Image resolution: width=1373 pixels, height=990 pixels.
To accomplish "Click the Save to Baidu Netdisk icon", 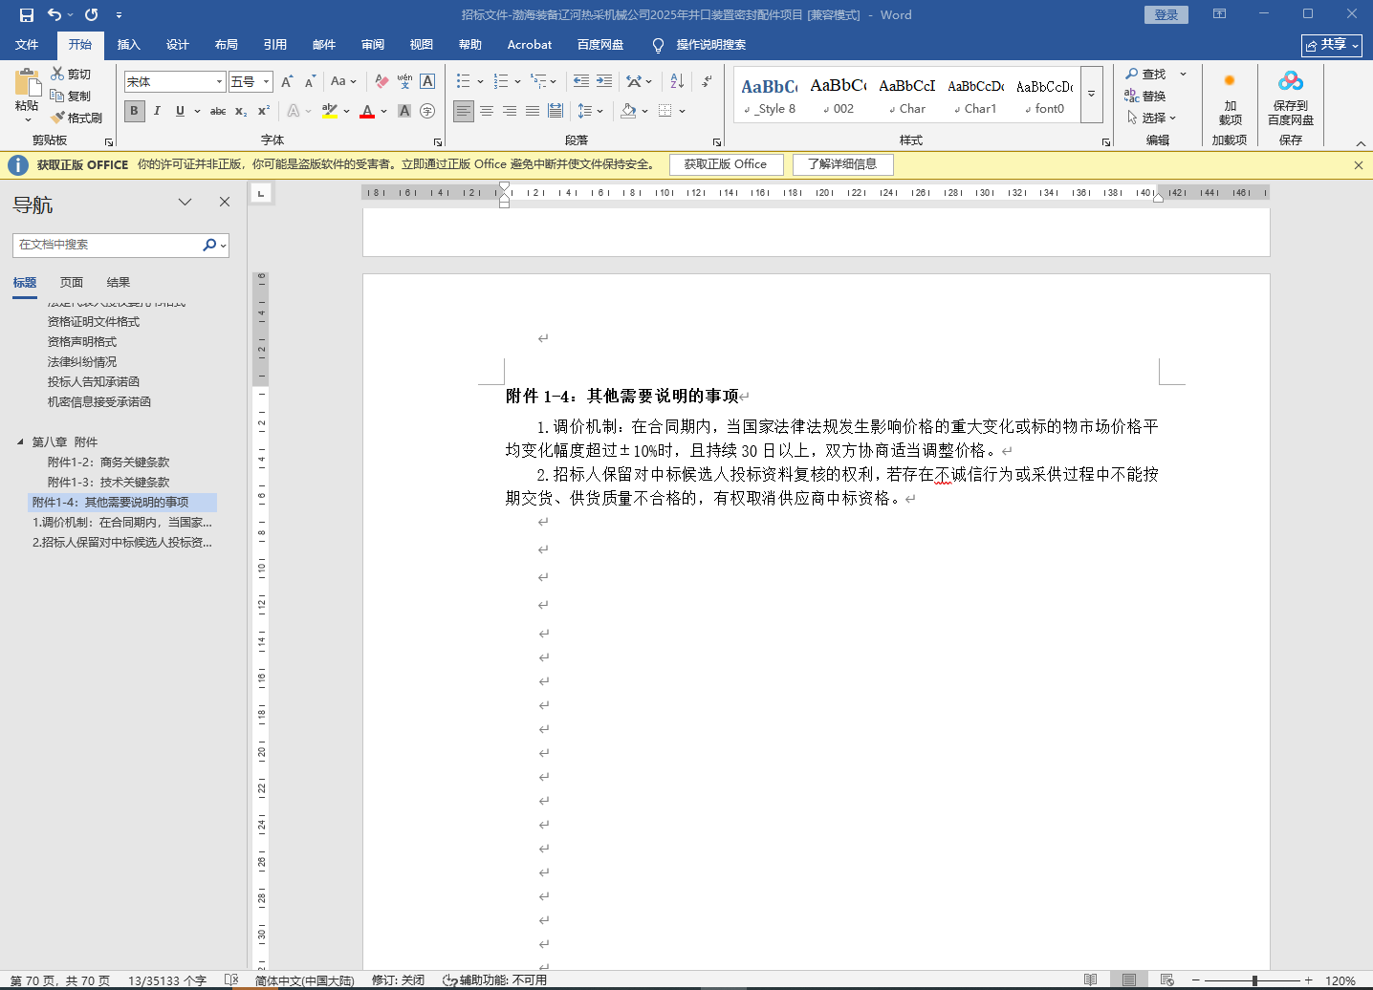I will [x=1290, y=82].
